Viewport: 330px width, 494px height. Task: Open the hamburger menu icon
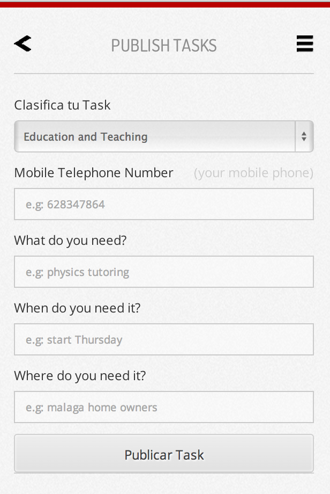[x=305, y=44]
